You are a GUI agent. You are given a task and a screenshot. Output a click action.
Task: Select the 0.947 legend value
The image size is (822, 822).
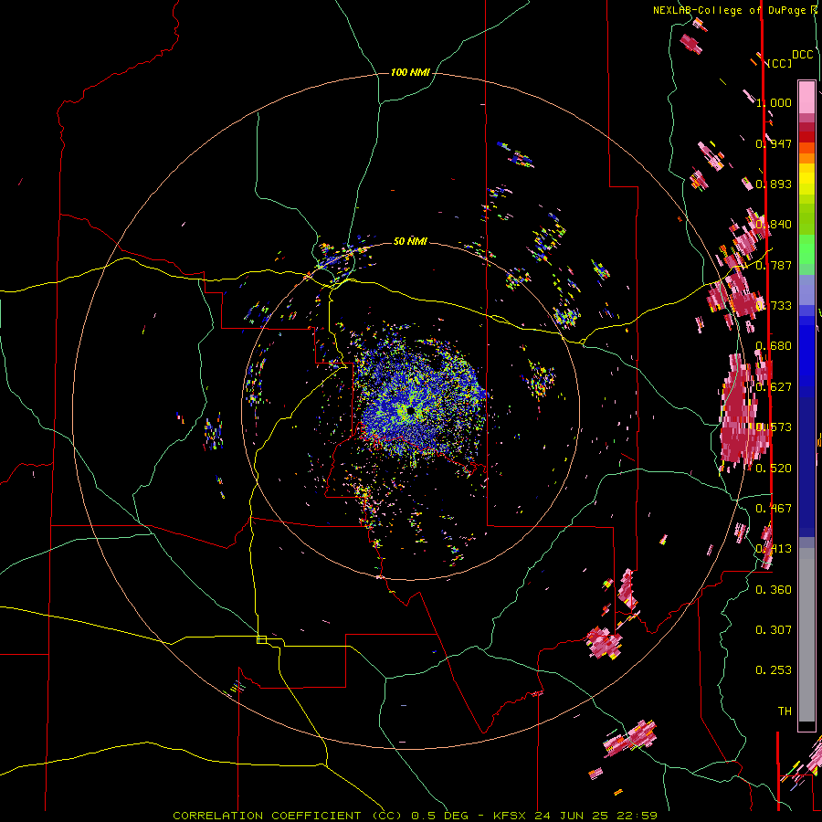774,143
